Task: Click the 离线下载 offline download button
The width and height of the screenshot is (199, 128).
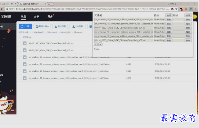Action: [60, 26]
